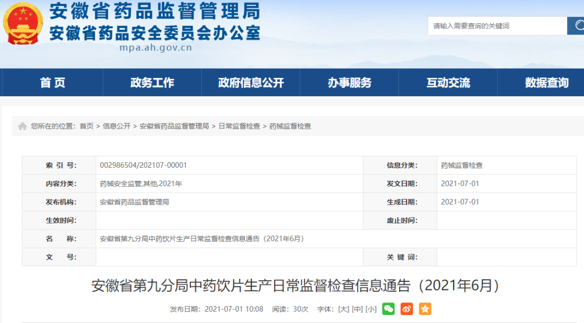Click the 药械监督检查 breadcrumb link

(290, 126)
